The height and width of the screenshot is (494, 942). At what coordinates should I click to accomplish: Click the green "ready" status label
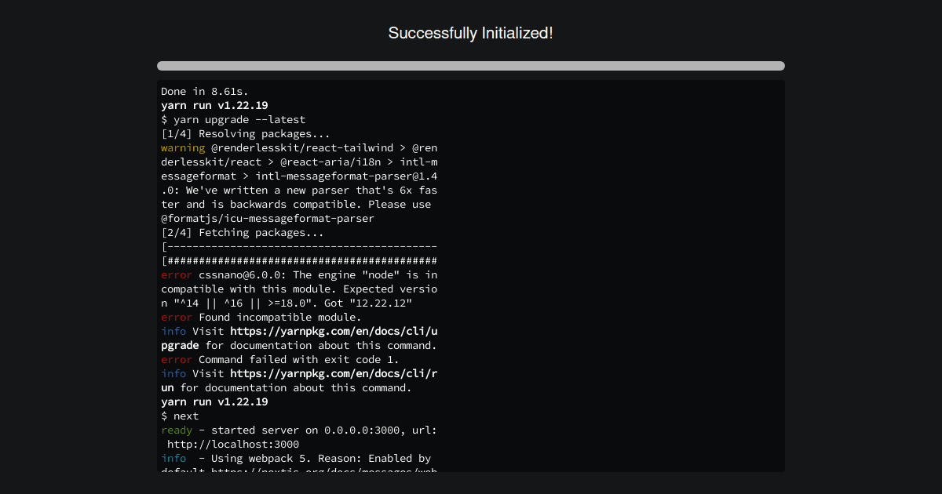(177, 430)
